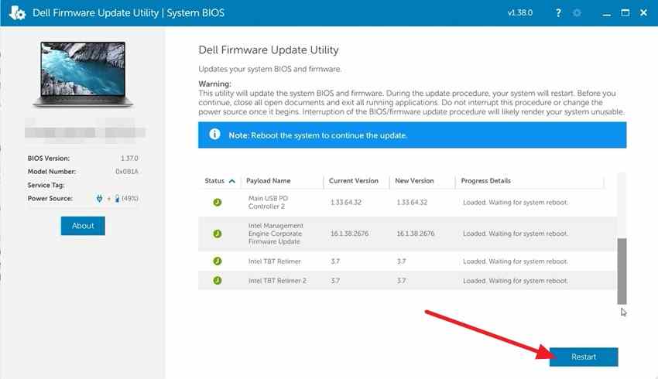Click status icon for Intel TBT Retimer 2

click(x=217, y=281)
